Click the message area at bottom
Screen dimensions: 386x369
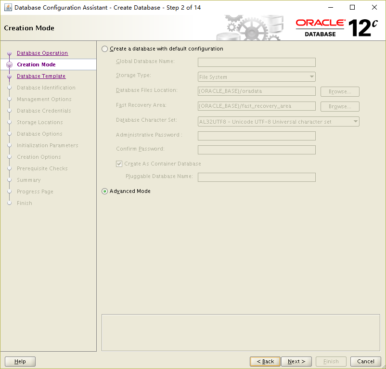241,332
